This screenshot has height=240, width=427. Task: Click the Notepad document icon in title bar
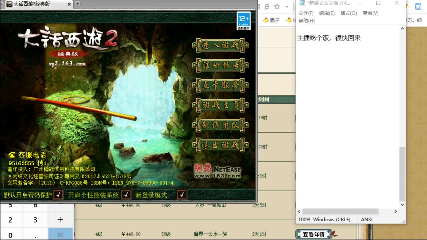tap(302, 3)
